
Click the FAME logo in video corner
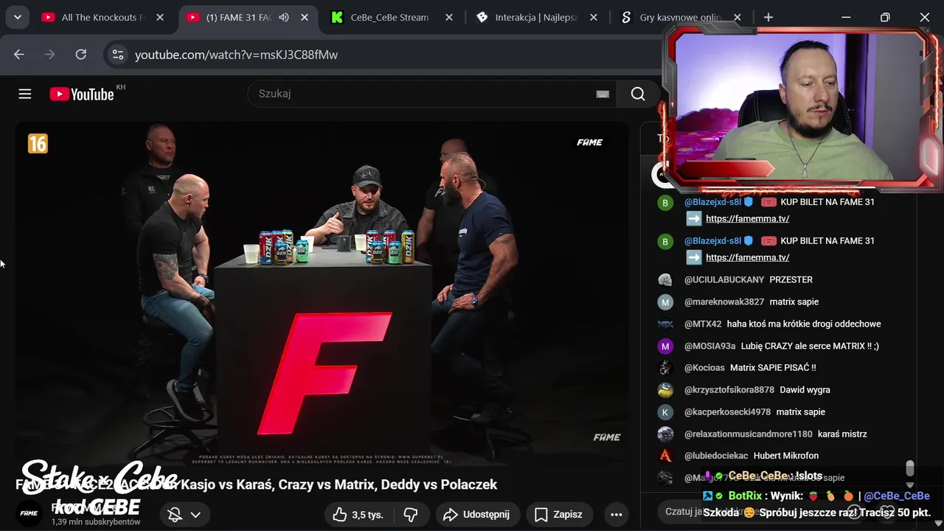tap(589, 142)
